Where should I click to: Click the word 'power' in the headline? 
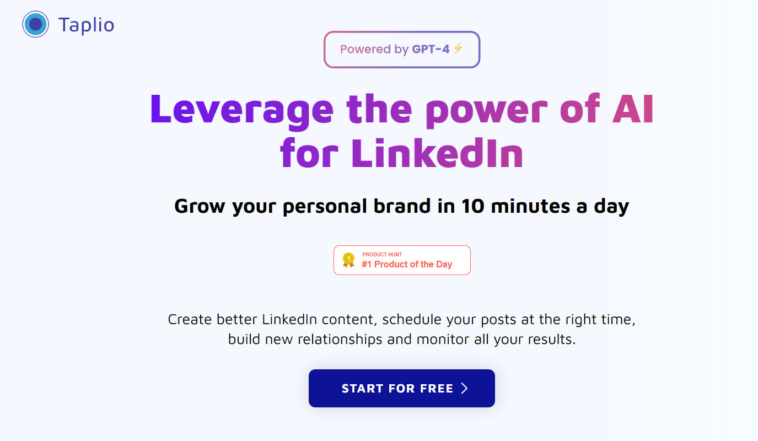click(x=487, y=109)
